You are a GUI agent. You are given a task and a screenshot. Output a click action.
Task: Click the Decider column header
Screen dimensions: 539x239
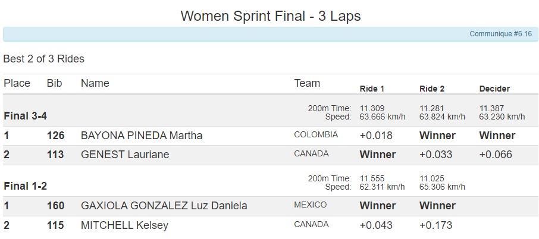494,89
